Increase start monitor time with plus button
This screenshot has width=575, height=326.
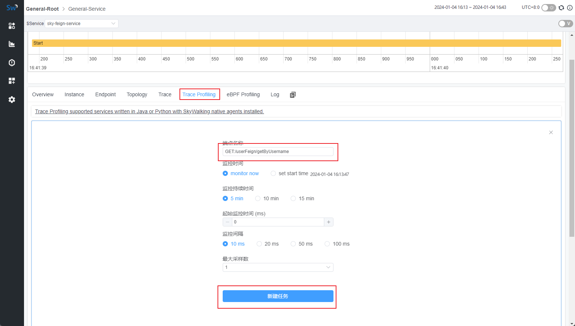click(x=328, y=222)
